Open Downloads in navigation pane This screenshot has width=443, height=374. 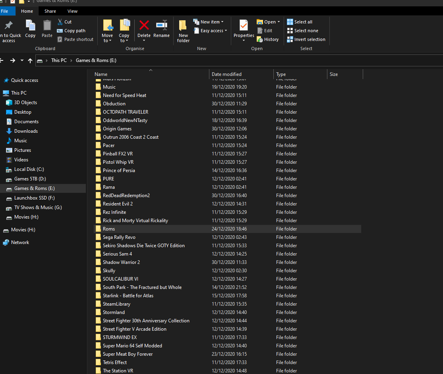(x=26, y=131)
